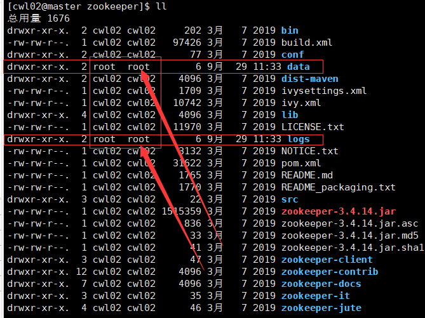The image size is (425, 318).
Task: Select the zookeeper-client directory name
Action: [x=327, y=260]
